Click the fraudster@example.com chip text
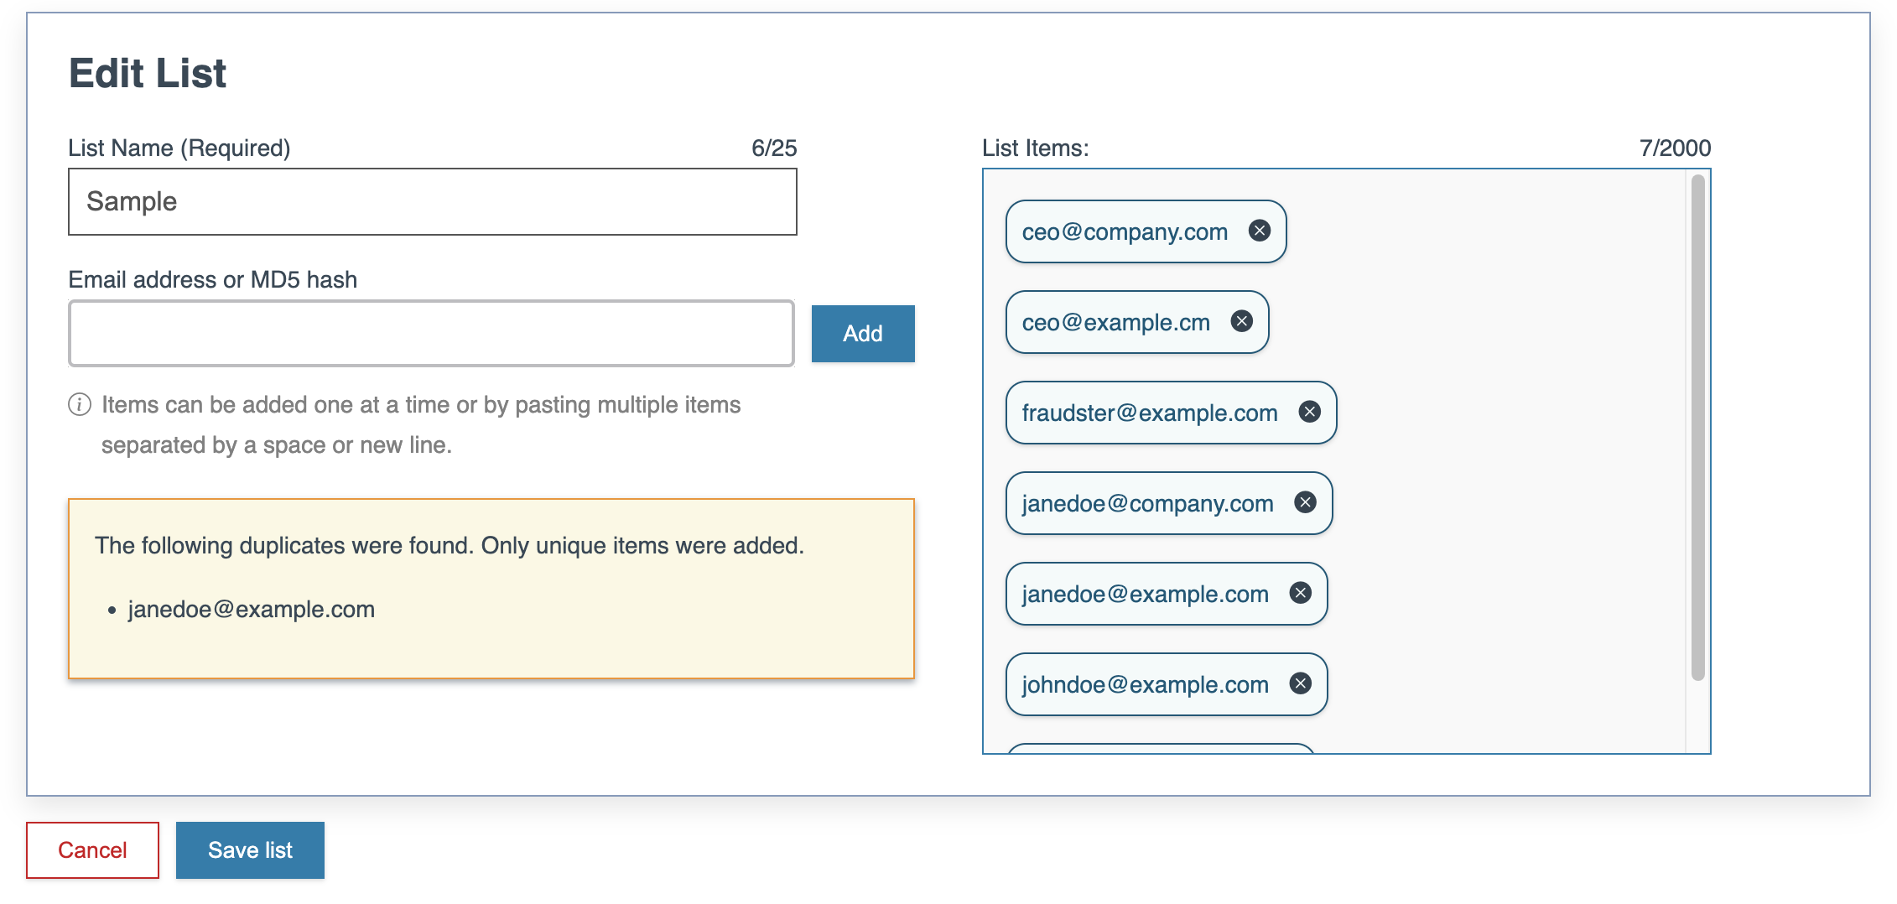Viewport: 1897px width, 904px height. (x=1149, y=413)
